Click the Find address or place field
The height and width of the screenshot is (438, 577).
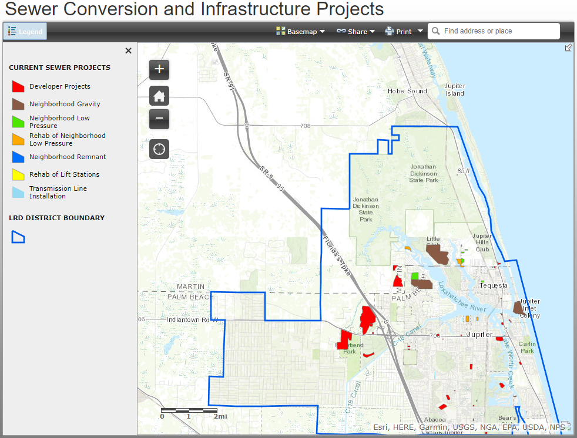point(494,31)
